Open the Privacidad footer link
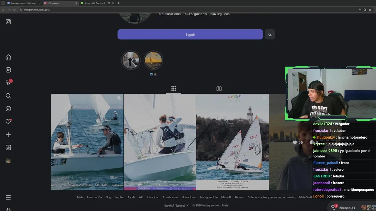 pos(153,197)
